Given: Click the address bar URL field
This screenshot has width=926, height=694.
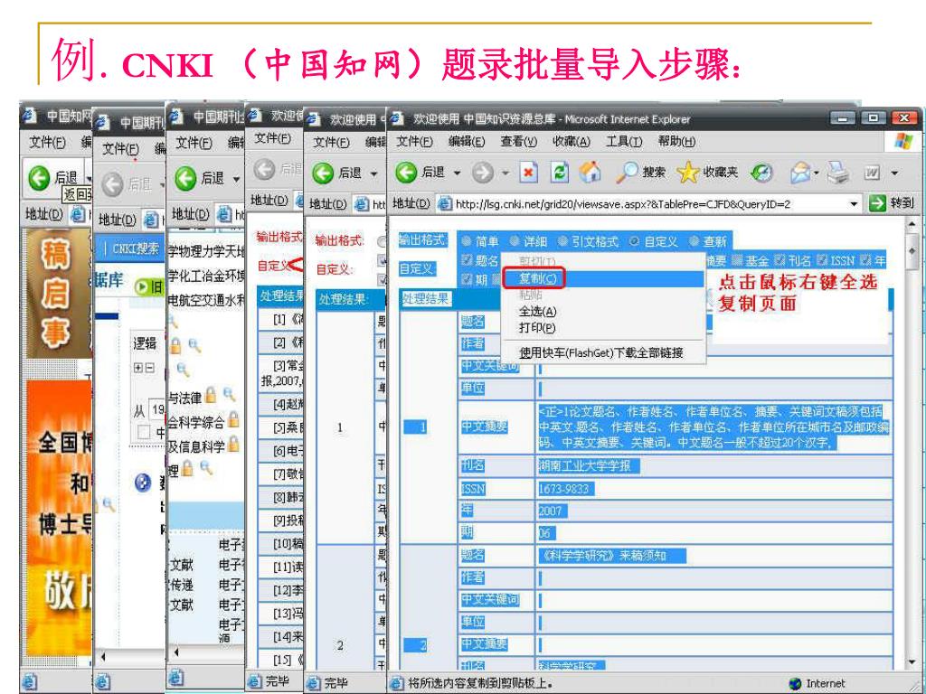Looking at the screenshot, I should tap(648, 204).
